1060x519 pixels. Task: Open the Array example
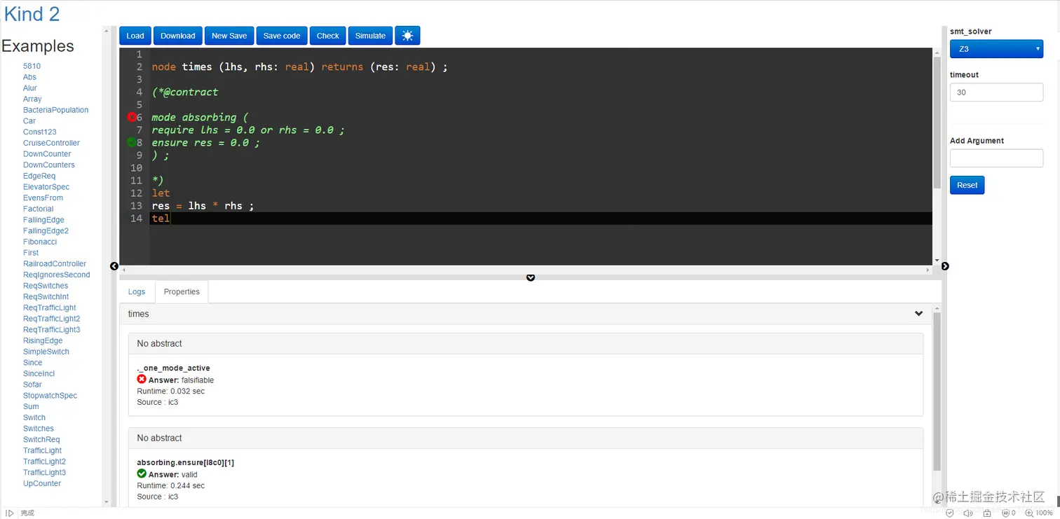coord(32,99)
